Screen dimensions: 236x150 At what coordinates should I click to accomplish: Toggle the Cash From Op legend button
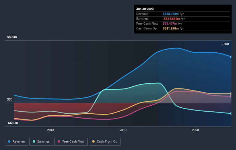(105, 142)
